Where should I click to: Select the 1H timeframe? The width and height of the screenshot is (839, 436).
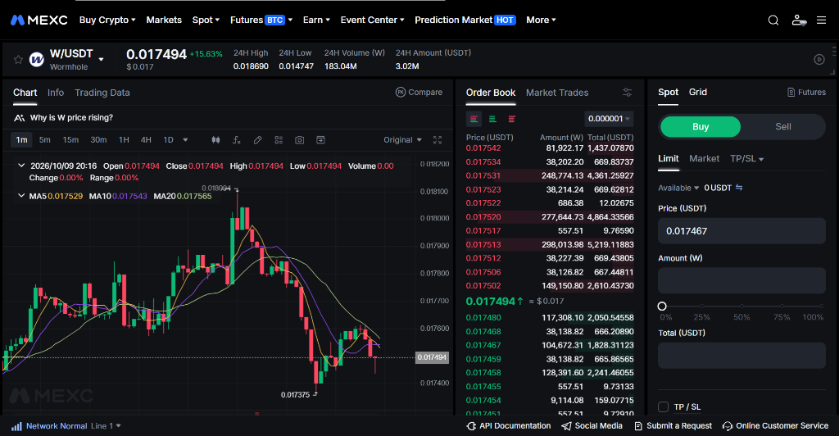point(124,139)
